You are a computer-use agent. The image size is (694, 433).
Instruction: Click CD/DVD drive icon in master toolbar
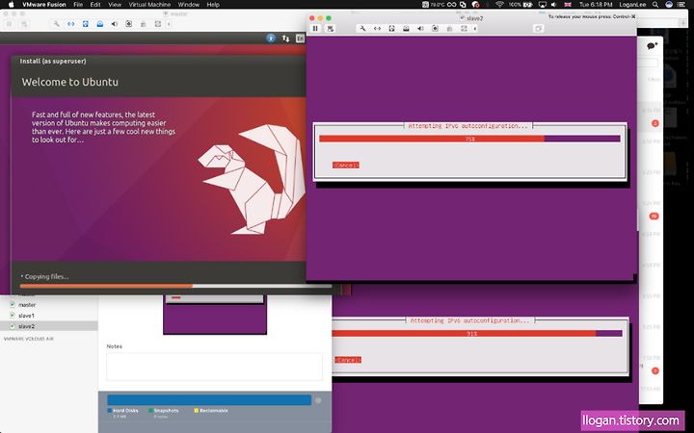pyautogui.click(x=100, y=24)
